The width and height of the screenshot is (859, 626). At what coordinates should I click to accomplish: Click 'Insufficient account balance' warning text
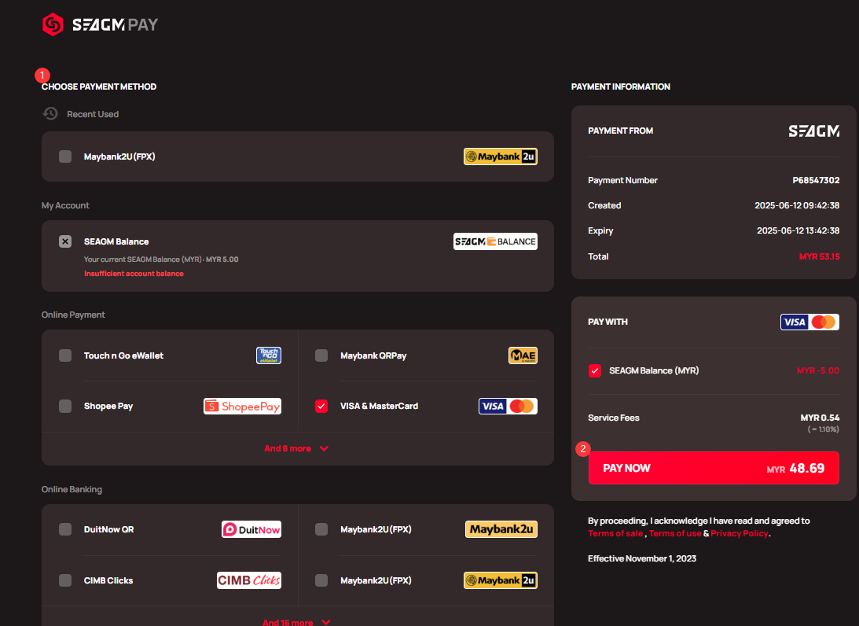coord(134,274)
